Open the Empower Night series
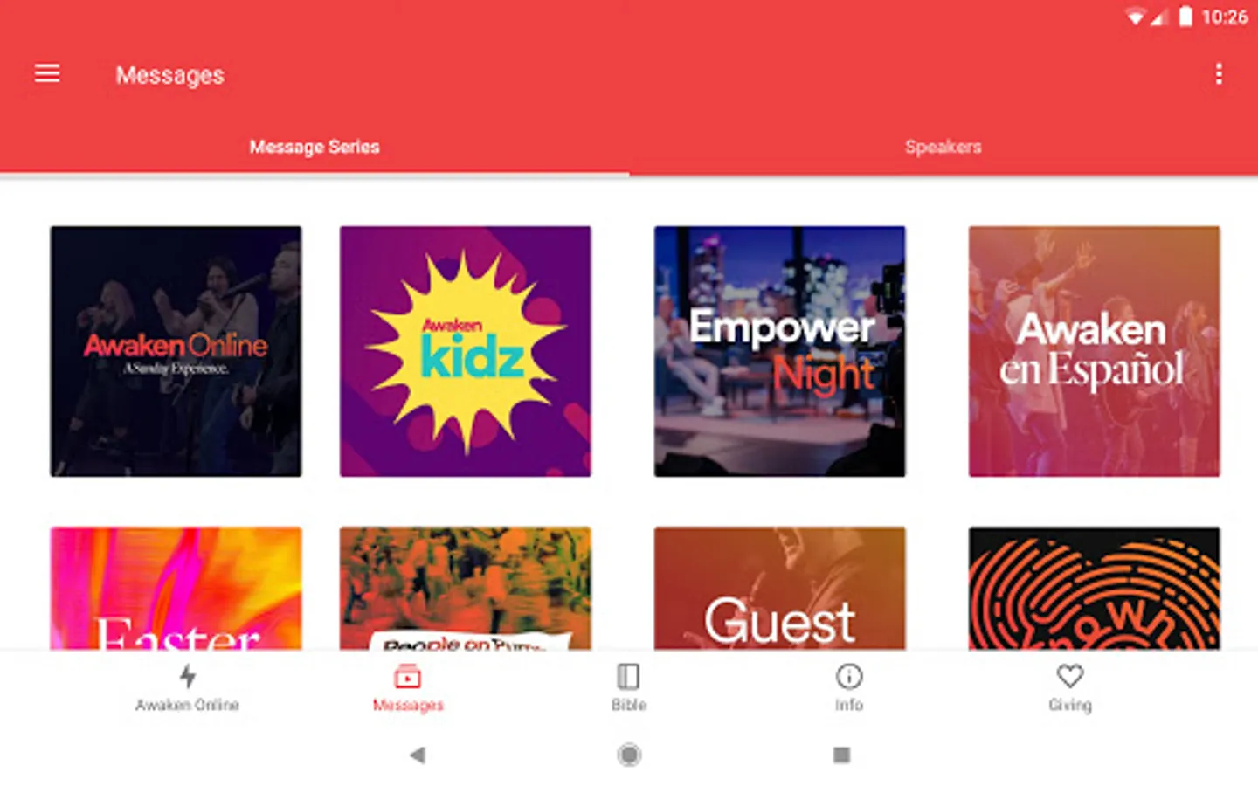Screen dimensions: 1258x786 click(780, 351)
